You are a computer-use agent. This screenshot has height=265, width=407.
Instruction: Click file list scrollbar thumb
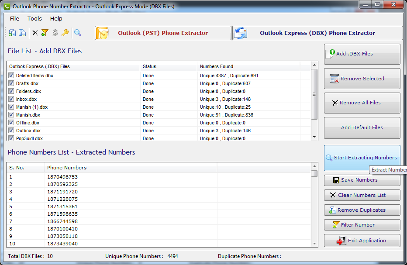314,94
